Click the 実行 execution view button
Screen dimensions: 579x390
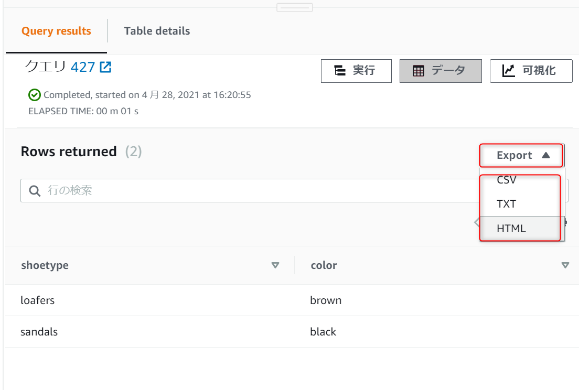[356, 70]
